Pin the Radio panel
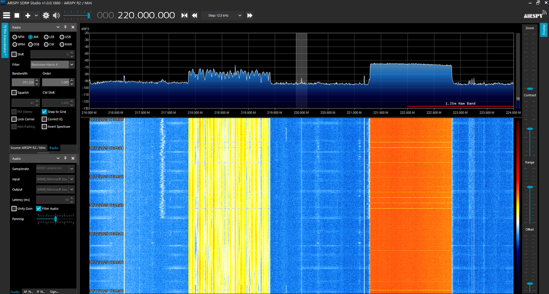This screenshot has width=549, height=294. point(65,27)
